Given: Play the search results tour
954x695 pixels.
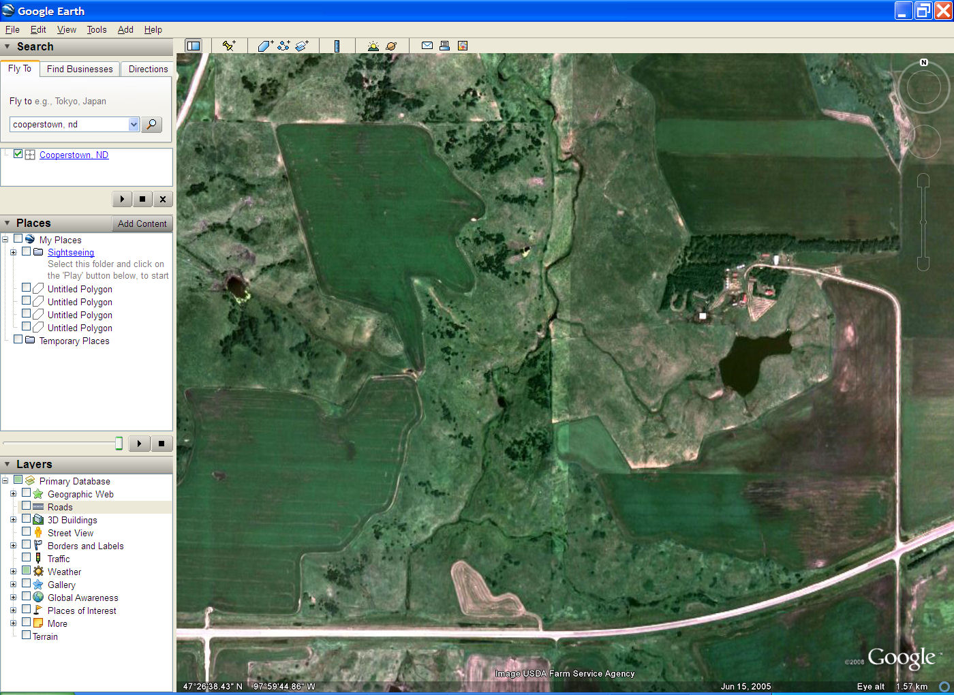Looking at the screenshot, I should click(122, 199).
